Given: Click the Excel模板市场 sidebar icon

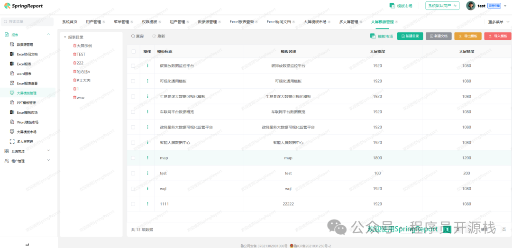Looking at the screenshot, I should point(12,112).
